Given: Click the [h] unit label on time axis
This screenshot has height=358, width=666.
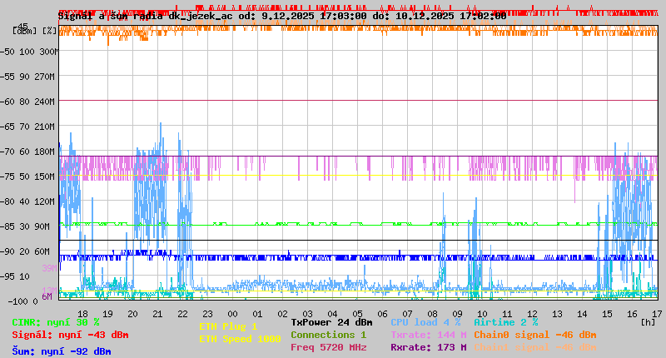Looking at the screenshot, I should pyautogui.click(x=648, y=321).
